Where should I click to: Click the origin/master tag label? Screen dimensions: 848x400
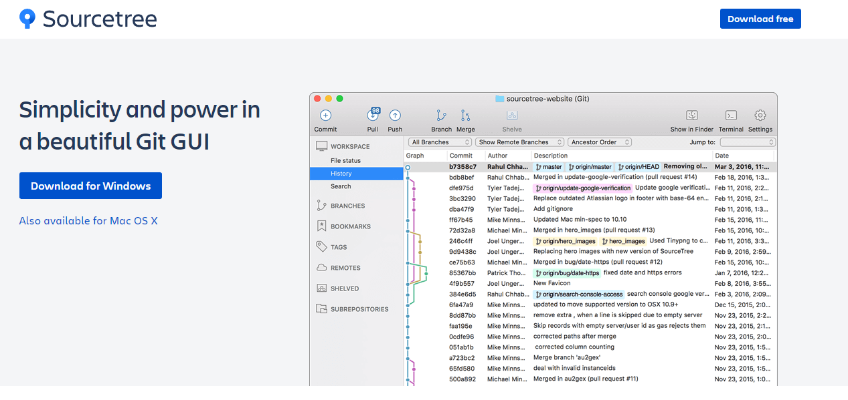point(590,167)
